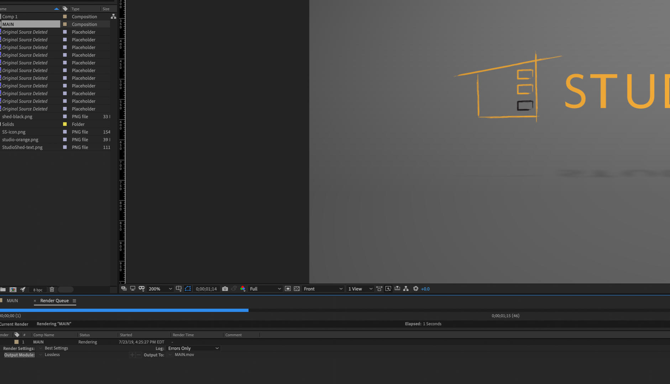The height and width of the screenshot is (384, 670).
Task: Click the Reset Exposure icon
Action: point(415,289)
